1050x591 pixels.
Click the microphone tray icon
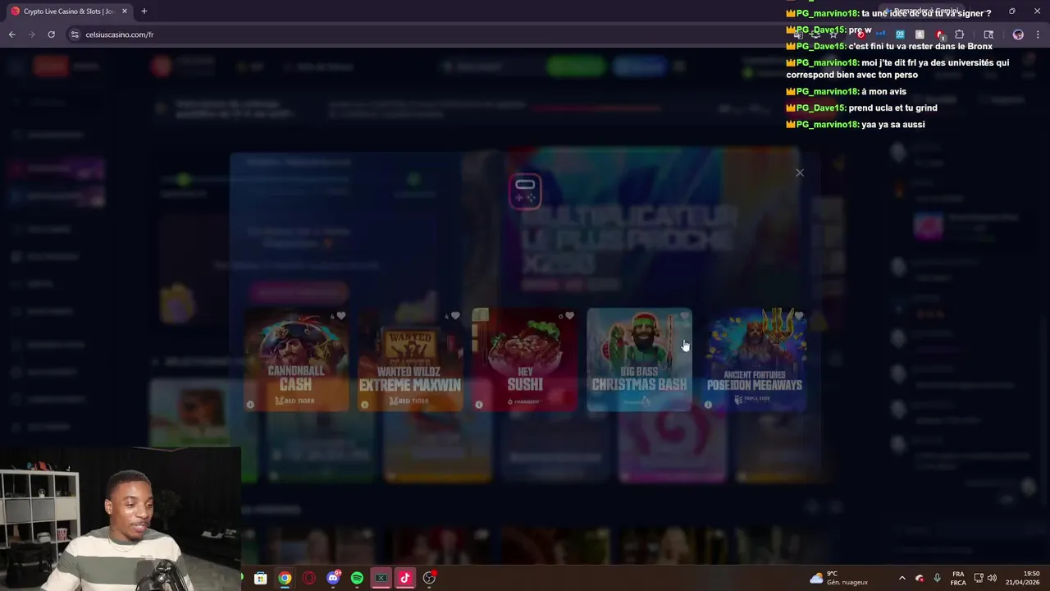pos(937,578)
